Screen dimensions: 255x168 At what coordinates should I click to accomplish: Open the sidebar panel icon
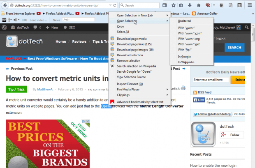[x=165, y=5]
